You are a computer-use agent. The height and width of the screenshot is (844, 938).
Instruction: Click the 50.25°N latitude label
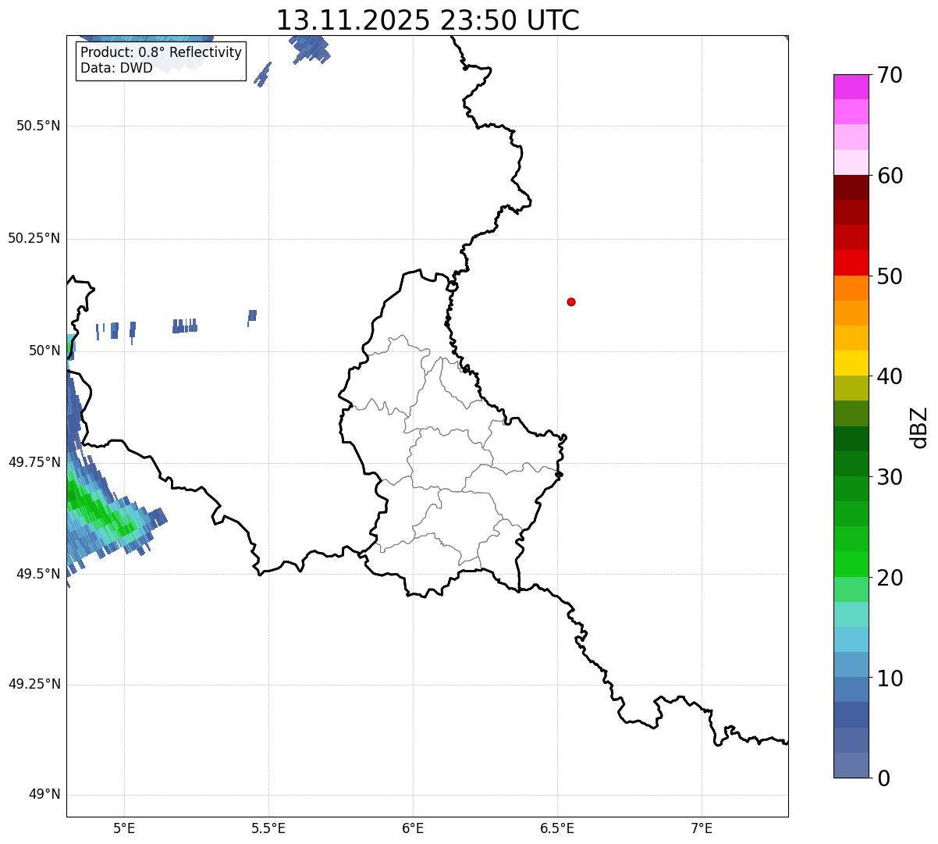coord(34,238)
